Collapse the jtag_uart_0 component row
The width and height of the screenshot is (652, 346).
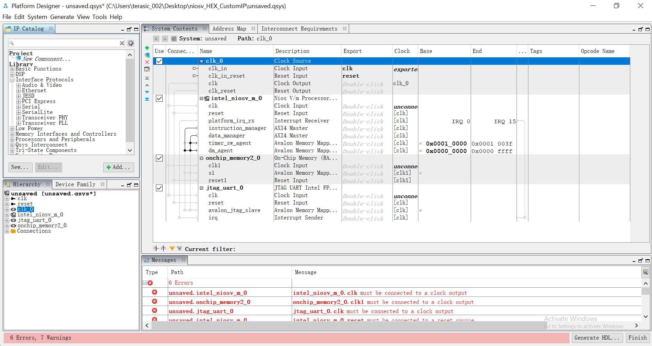coord(201,188)
